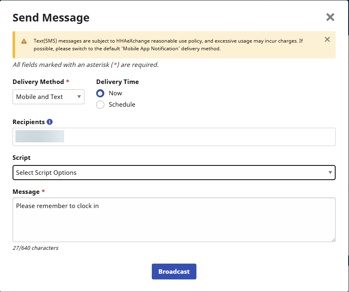Click the Send Message heading
Screen dimensions: 349x292
[51, 18]
